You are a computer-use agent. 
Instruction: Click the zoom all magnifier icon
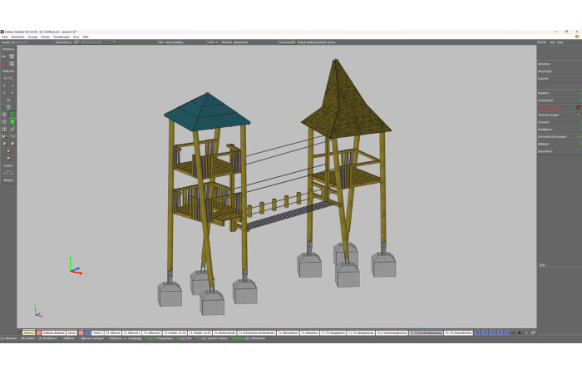pyautogui.click(x=8, y=151)
